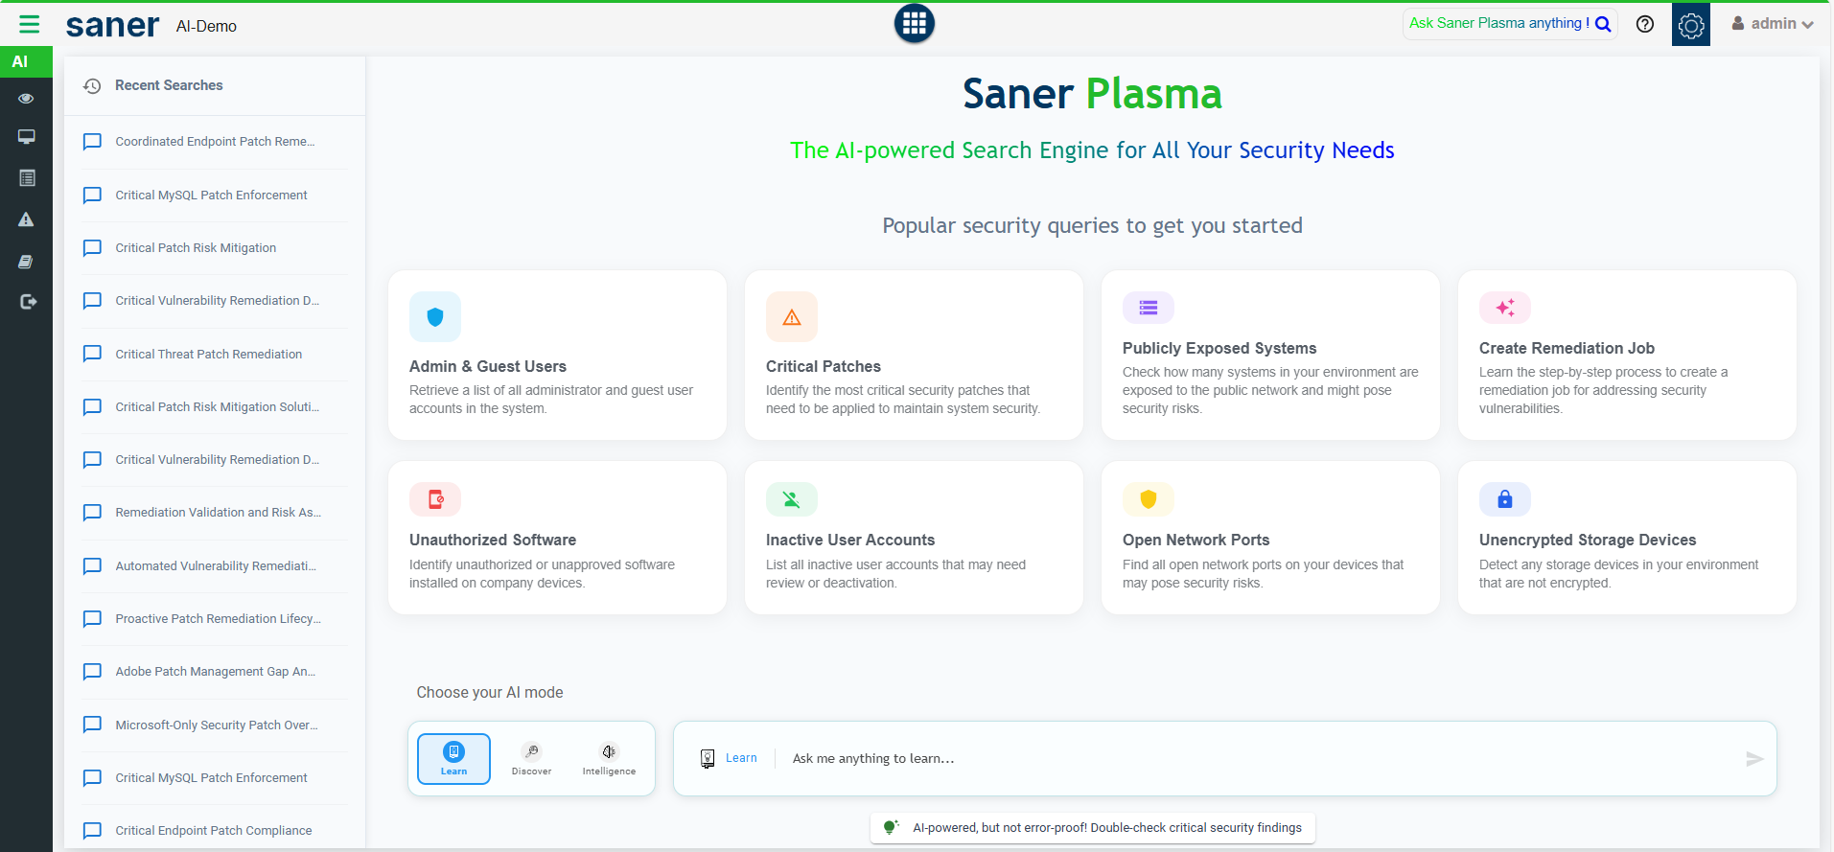The height and width of the screenshot is (852, 1834).
Task: Switch to Discover AI mode
Action: point(531,759)
